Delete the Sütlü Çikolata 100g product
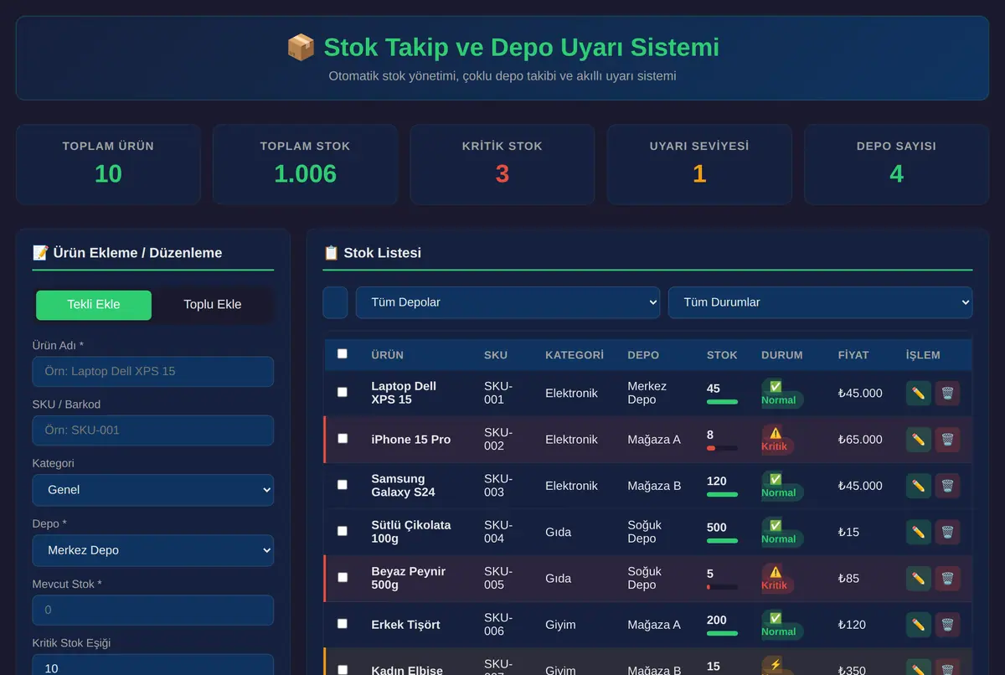Screen dimensions: 1005x675 click(x=947, y=532)
